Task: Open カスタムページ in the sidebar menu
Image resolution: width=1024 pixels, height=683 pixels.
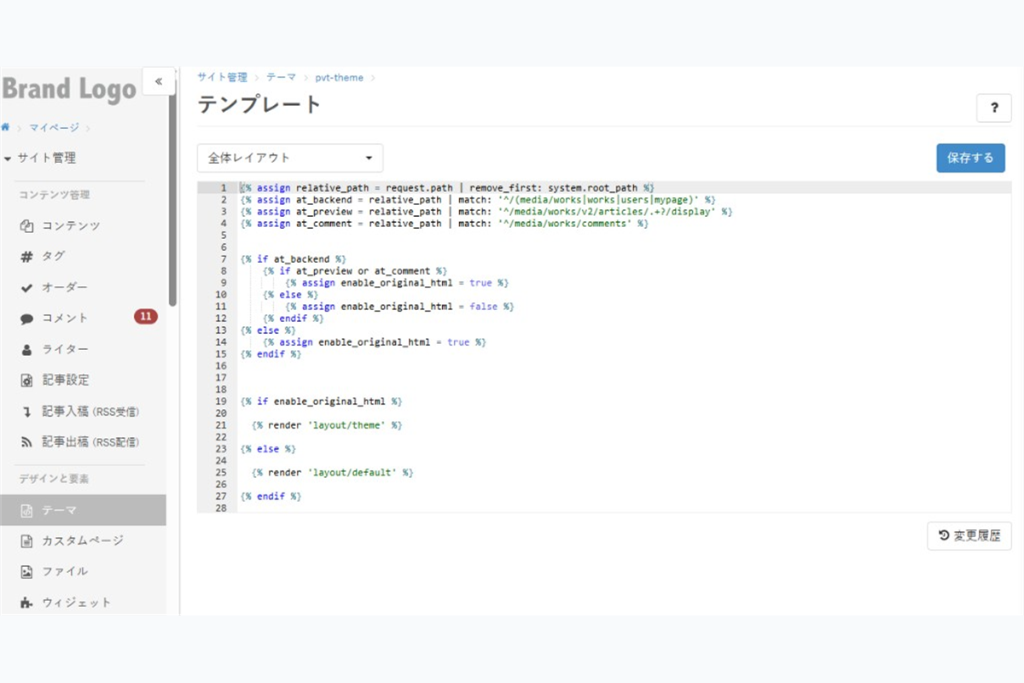Action: coord(83,540)
